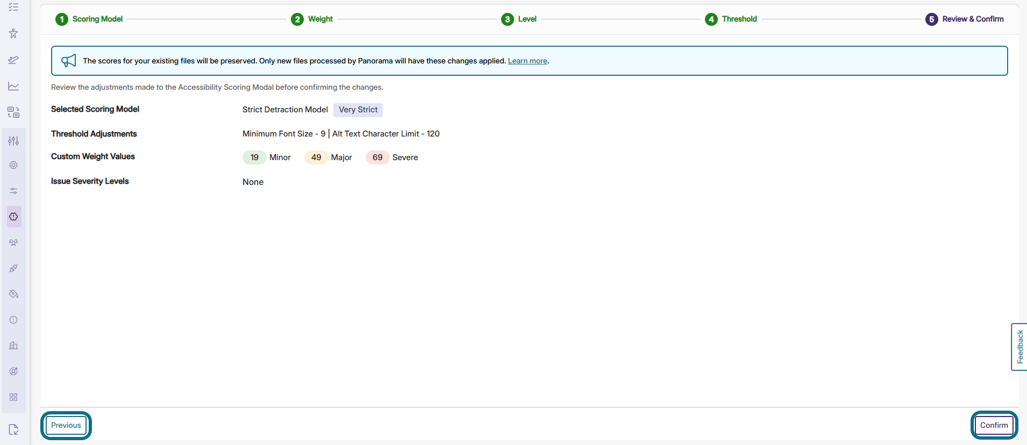
Task: Select step 5 Review & Confirm
Action: [x=965, y=19]
